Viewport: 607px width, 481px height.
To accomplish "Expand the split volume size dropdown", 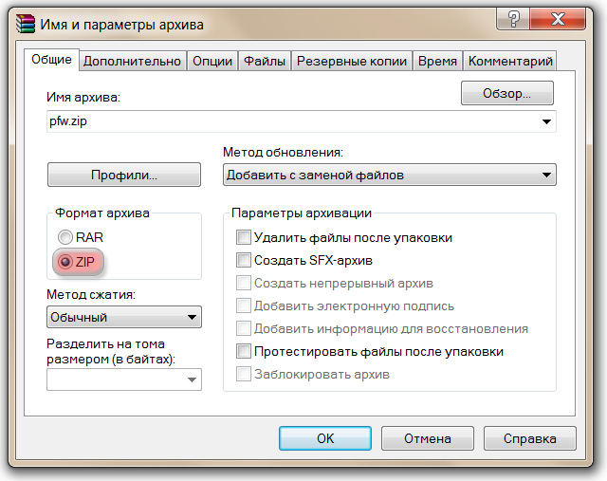I will (193, 379).
